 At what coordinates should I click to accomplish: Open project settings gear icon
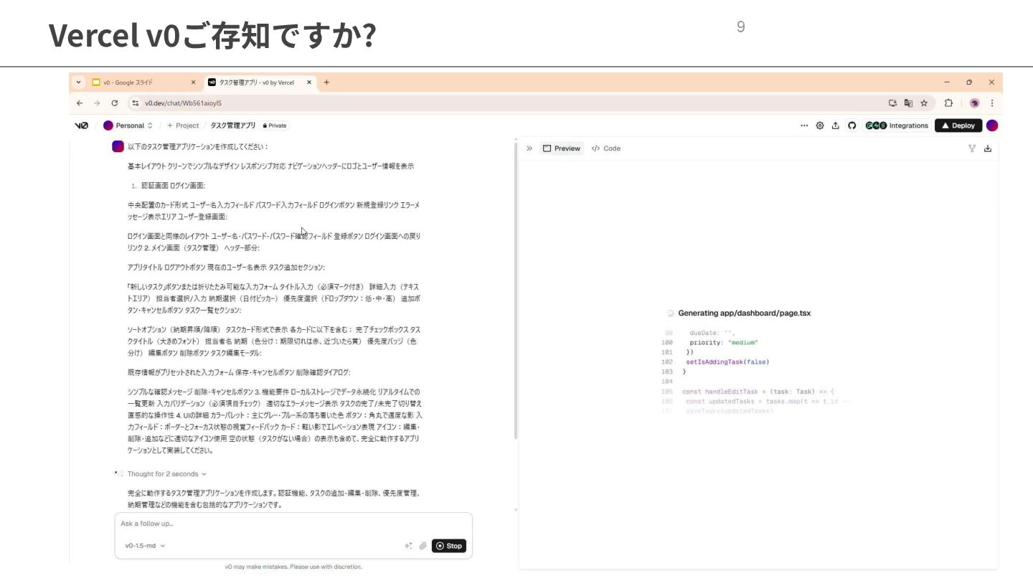820,126
